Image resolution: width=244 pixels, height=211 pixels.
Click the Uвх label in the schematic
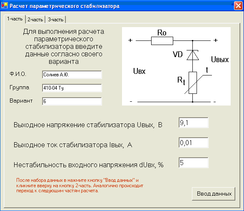[139, 71]
